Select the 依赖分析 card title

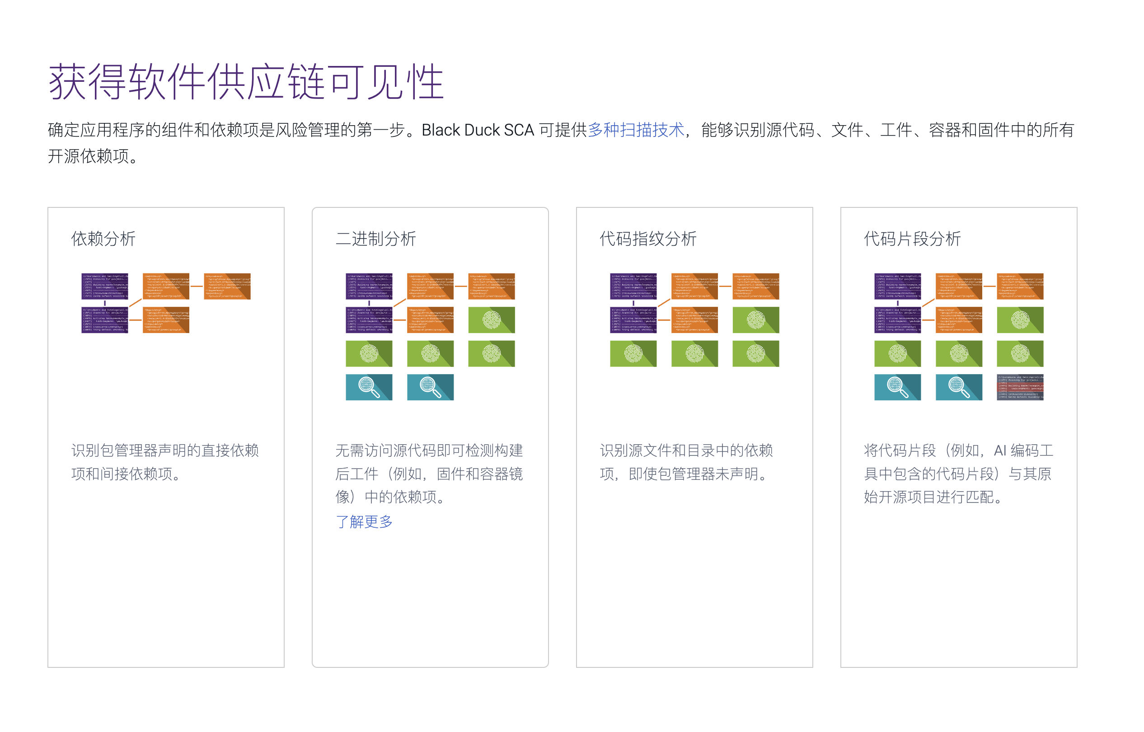(103, 239)
